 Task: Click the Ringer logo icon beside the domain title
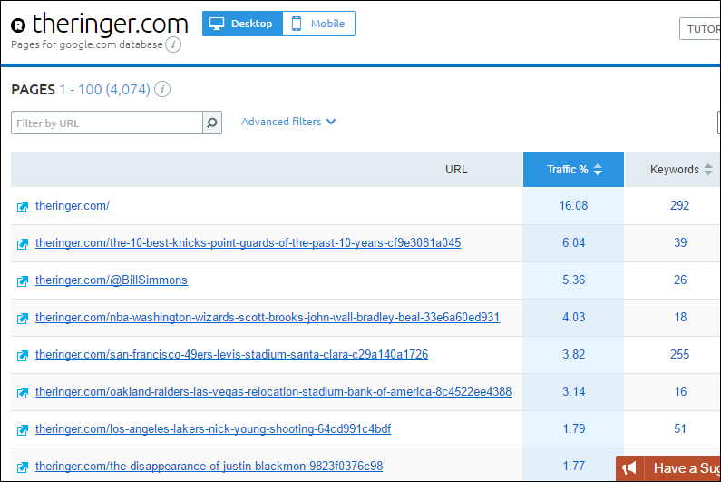[18, 25]
